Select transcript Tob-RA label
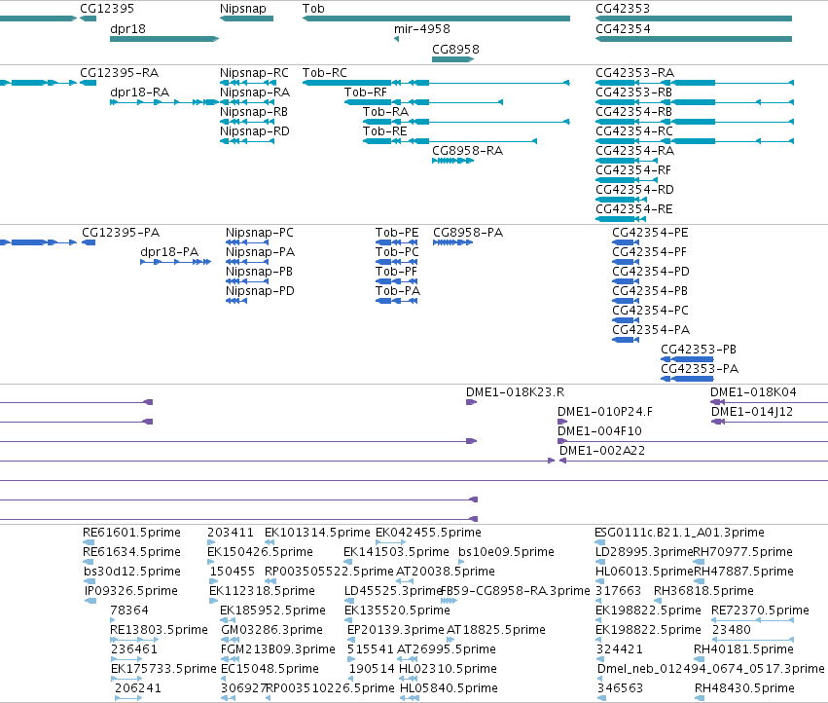This screenshot has width=828, height=703. pos(385,112)
